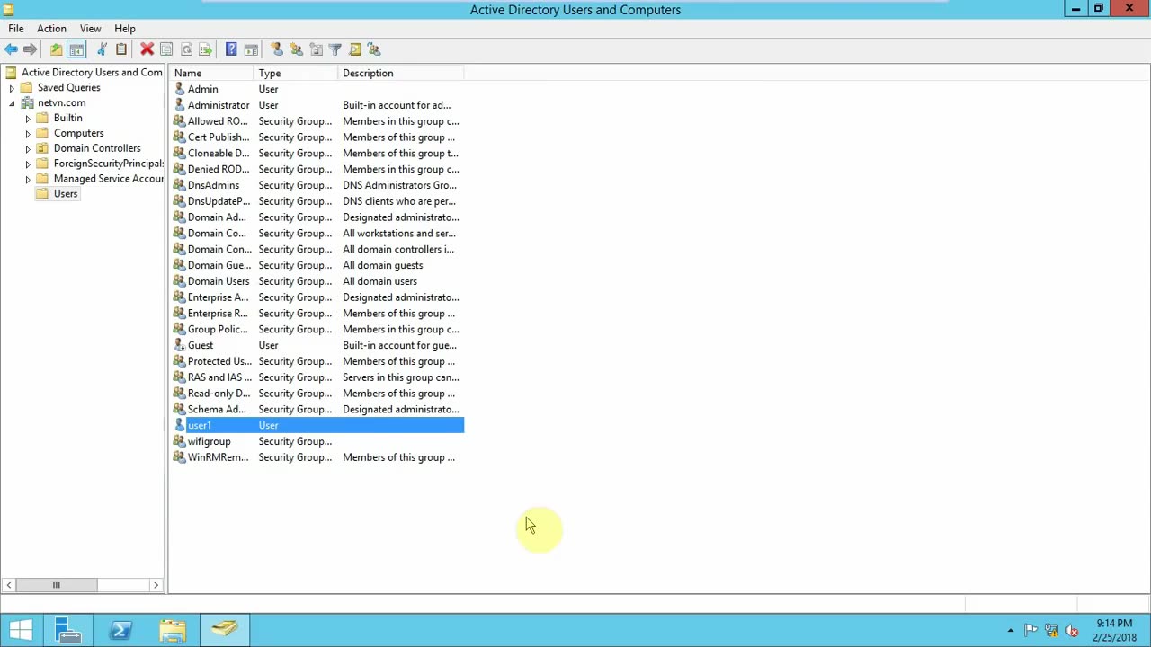Image resolution: width=1151 pixels, height=647 pixels.
Task: Expand the ForeignSecurityPrincipals node
Action: [x=28, y=164]
